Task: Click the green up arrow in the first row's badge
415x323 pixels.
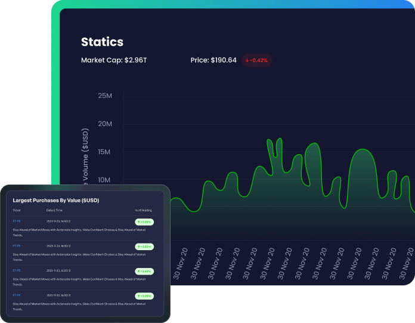Action: 140,222
